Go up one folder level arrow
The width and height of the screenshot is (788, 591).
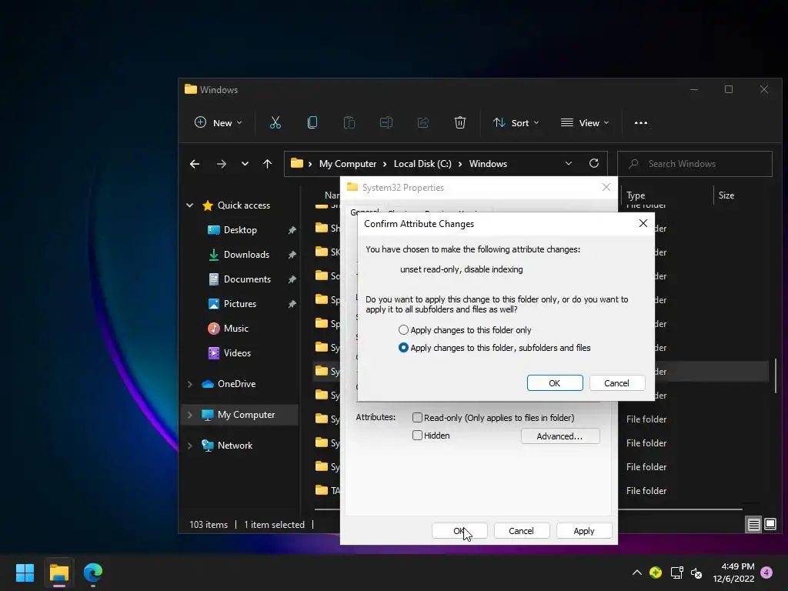coord(267,164)
